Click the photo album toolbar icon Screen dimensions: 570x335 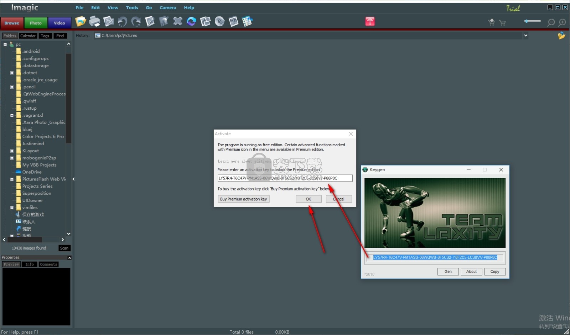tap(233, 22)
